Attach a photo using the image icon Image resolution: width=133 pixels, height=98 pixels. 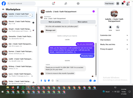(45, 81)
